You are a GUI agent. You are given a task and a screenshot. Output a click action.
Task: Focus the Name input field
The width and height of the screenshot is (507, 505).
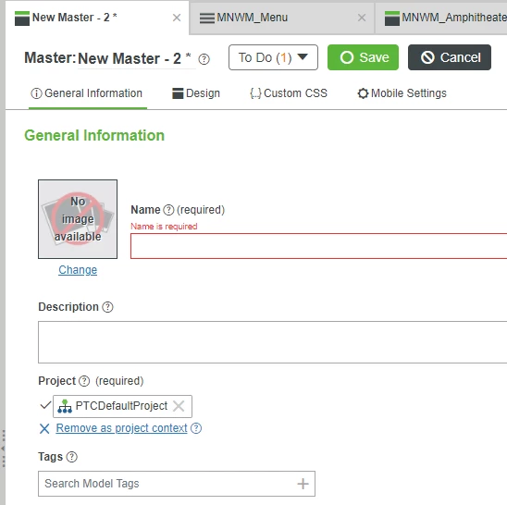point(318,246)
